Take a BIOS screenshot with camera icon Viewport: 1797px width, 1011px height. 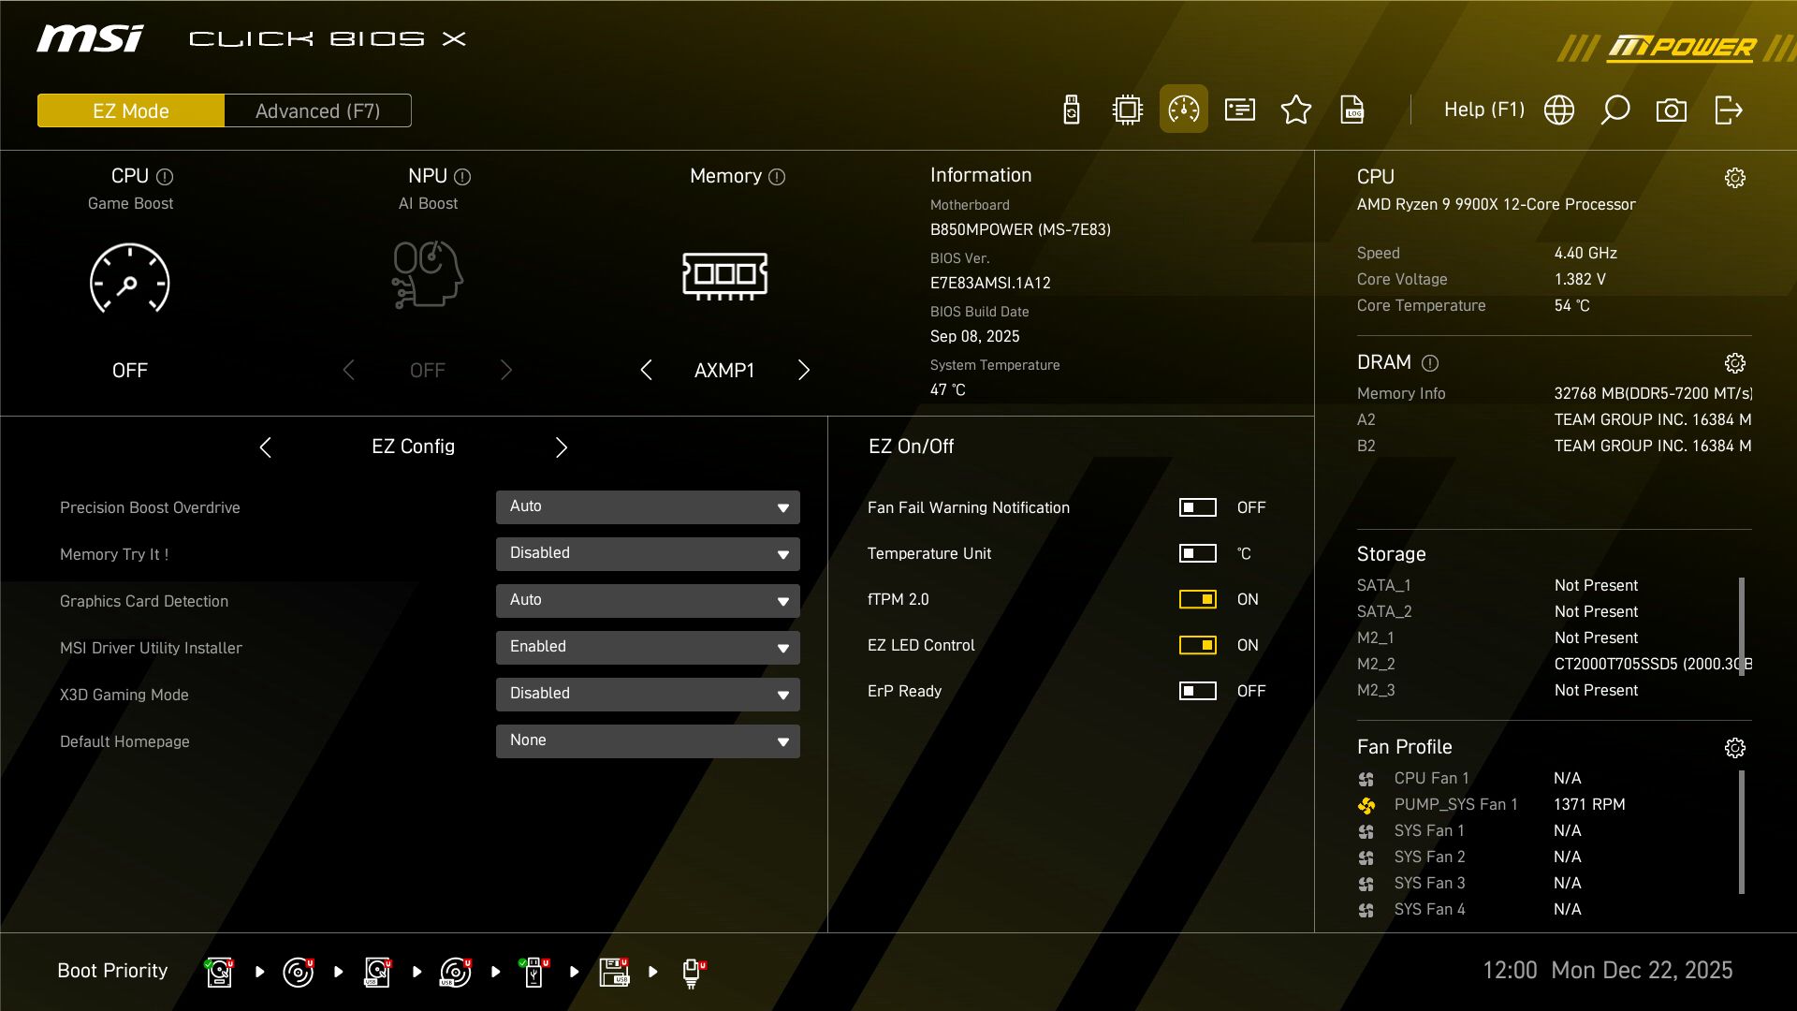(1673, 110)
